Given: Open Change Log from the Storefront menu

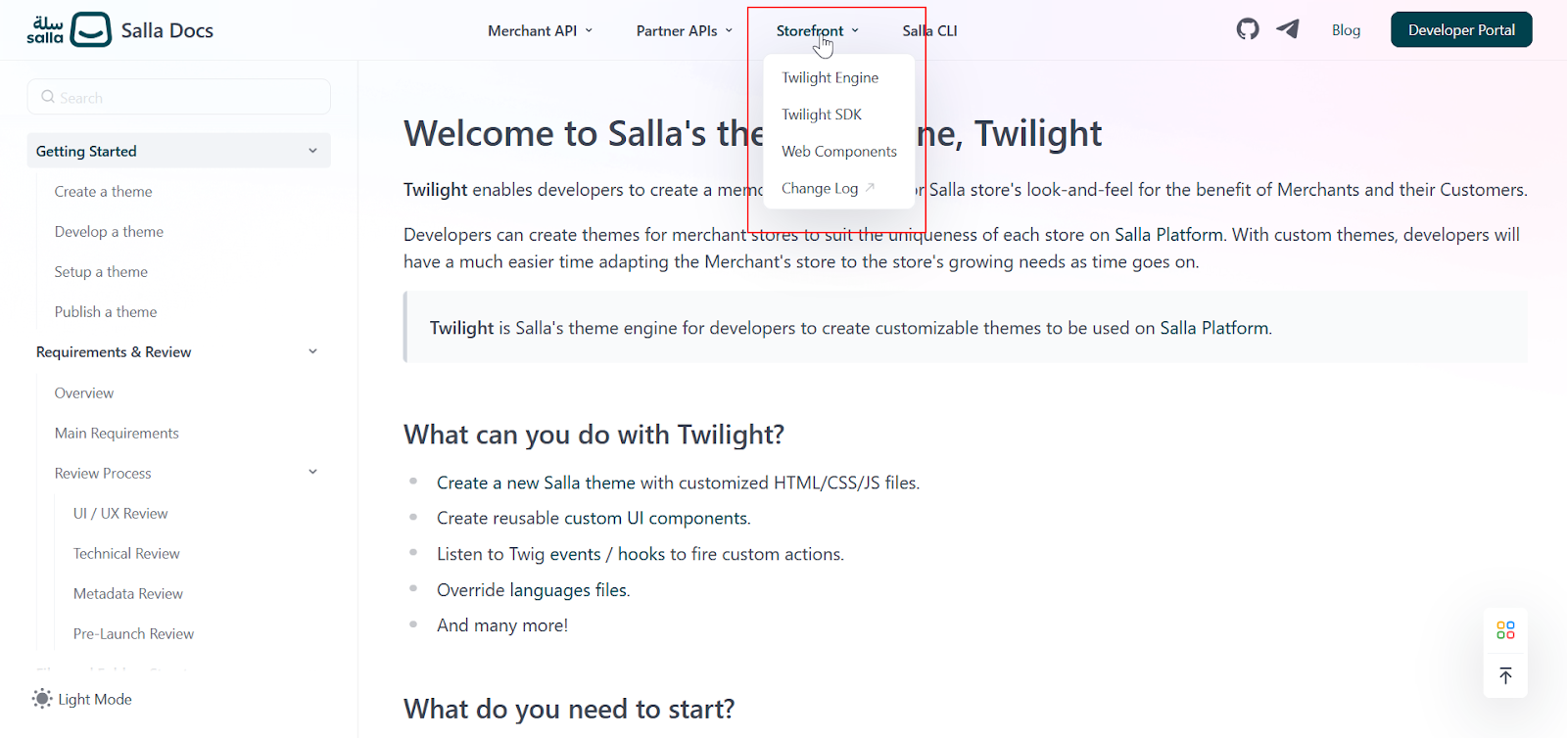Looking at the screenshot, I should point(828,188).
